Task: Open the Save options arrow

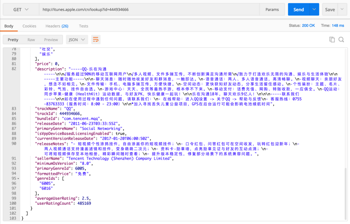Action: [x=342, y=9]
